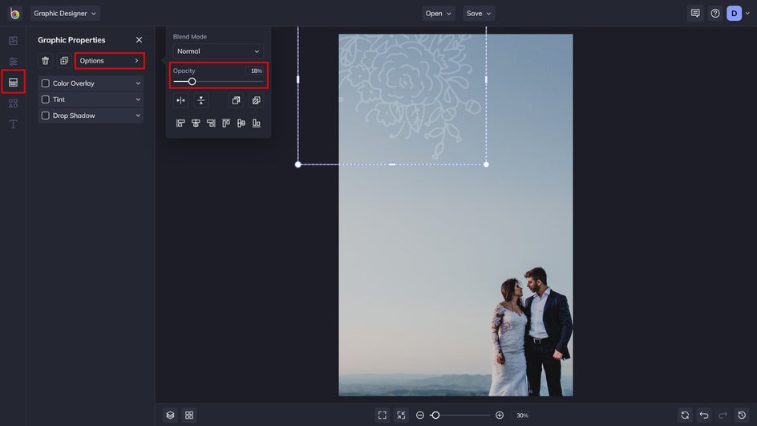Enable the Drop Shadow checkbox
Viewport: 757px width, 426px height.
pos(46,116)
